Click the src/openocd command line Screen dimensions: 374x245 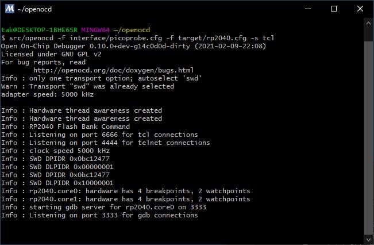coord(138,38)
